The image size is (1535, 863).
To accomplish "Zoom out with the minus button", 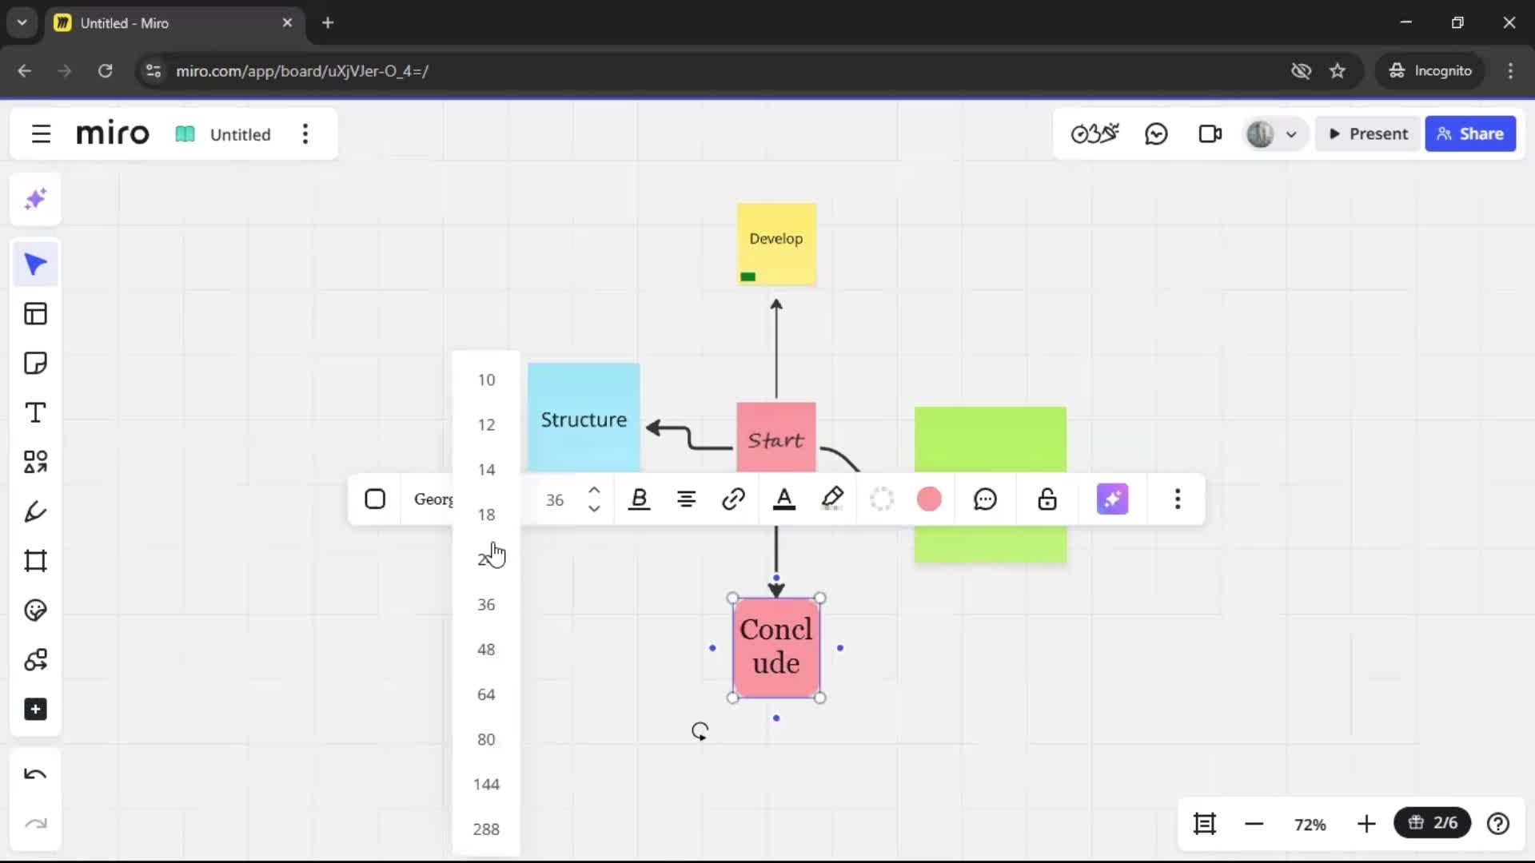I will [1254, 824].
